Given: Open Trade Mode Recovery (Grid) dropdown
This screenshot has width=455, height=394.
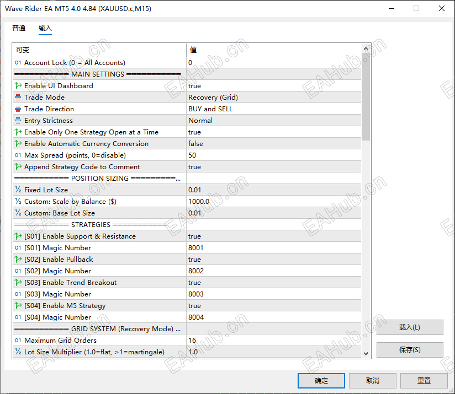Looking at the screenshot, I should click(x=274, y=98).
